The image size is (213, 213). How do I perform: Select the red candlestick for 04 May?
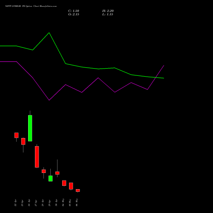point(64,183)
